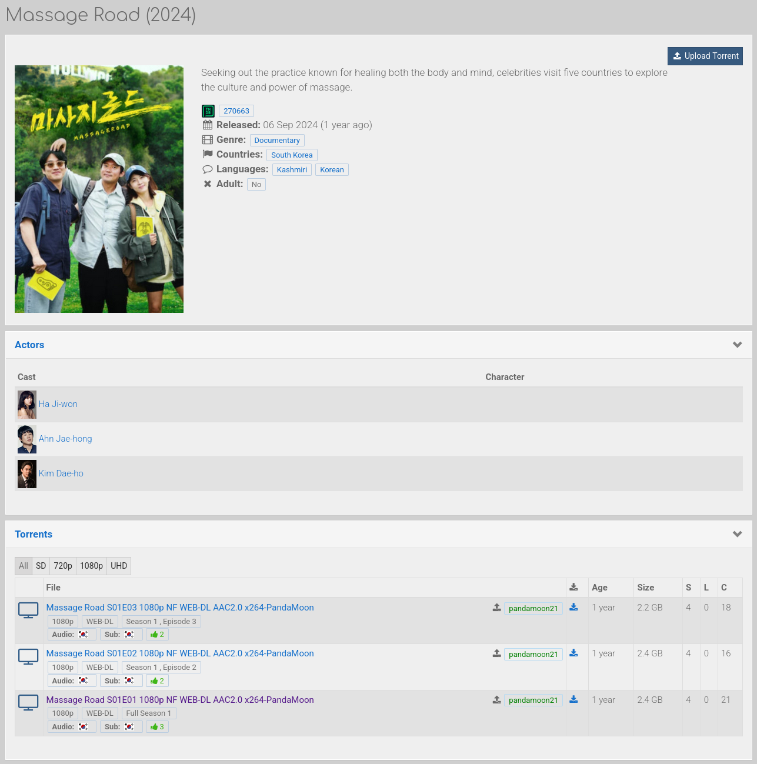
Task: Click the Actors panel heading
Action: [x=29, y=345]
